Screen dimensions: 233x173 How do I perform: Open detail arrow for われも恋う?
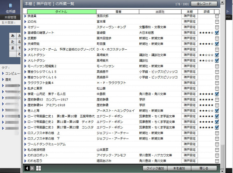point(25,161)
